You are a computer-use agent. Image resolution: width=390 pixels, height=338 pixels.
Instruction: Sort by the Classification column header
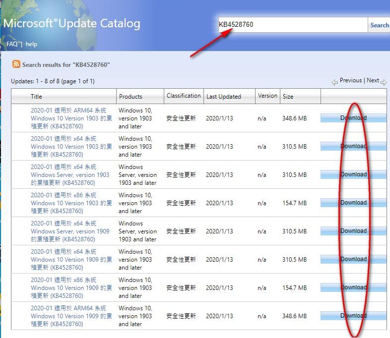tap(184, 96)
